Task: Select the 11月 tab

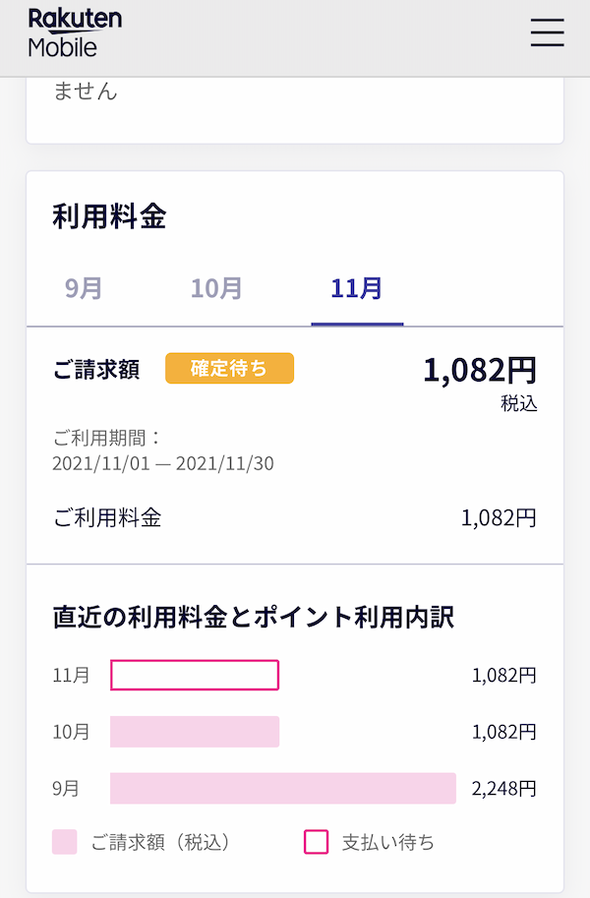Action: [x=357, y=288]
